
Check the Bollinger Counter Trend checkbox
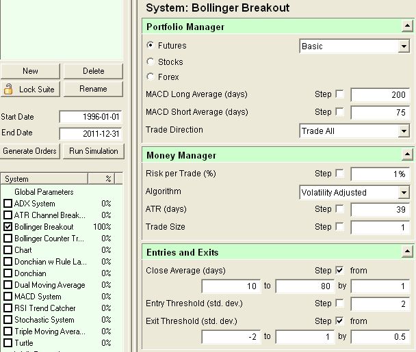[x=8, y=239]
